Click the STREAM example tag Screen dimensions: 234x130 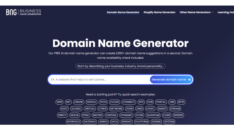[x=175, y=108]
